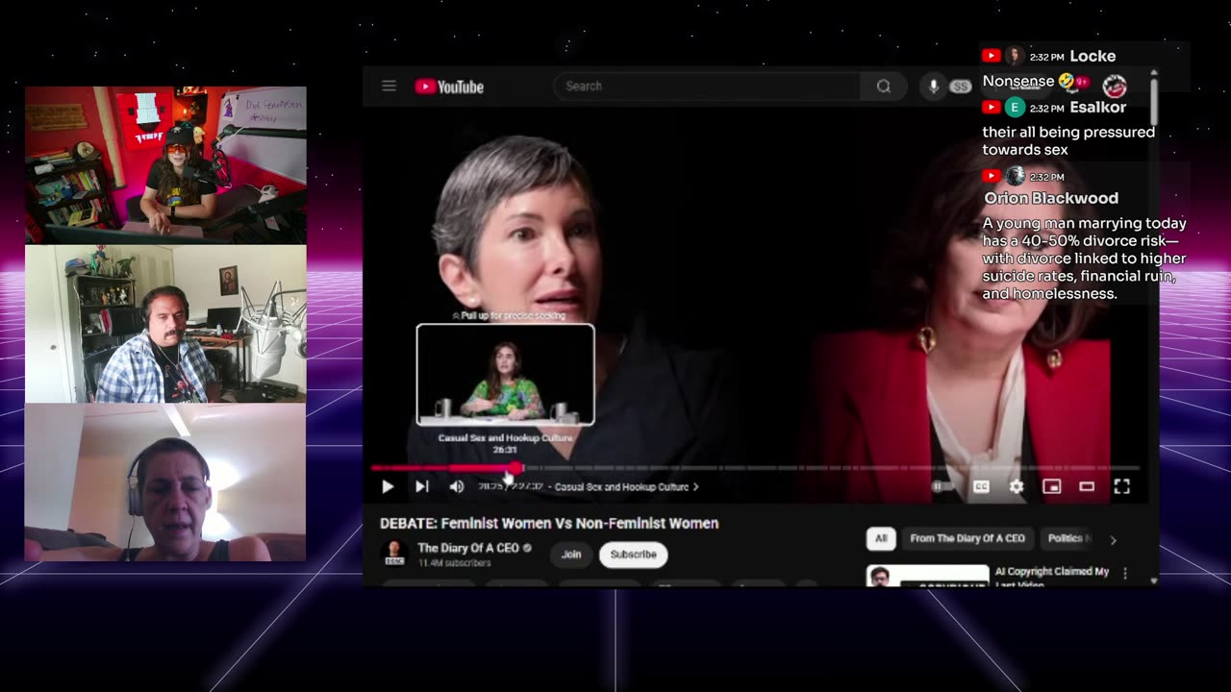The image size is (1231, 692).
Task: Switch to miniplayer mode
Action: click(x=1051, y=486)
